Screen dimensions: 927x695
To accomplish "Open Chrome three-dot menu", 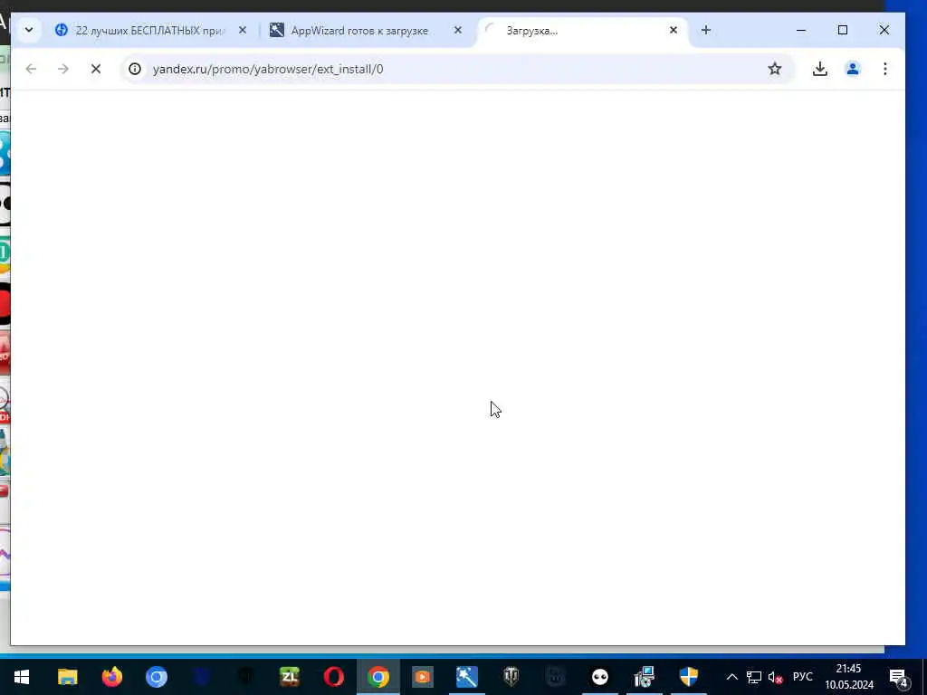I will pos(885,69).
